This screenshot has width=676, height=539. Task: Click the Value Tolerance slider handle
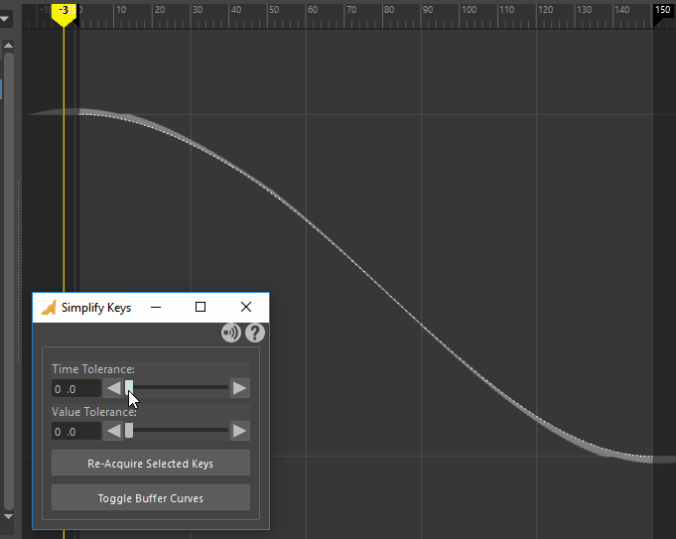[129, 431]
